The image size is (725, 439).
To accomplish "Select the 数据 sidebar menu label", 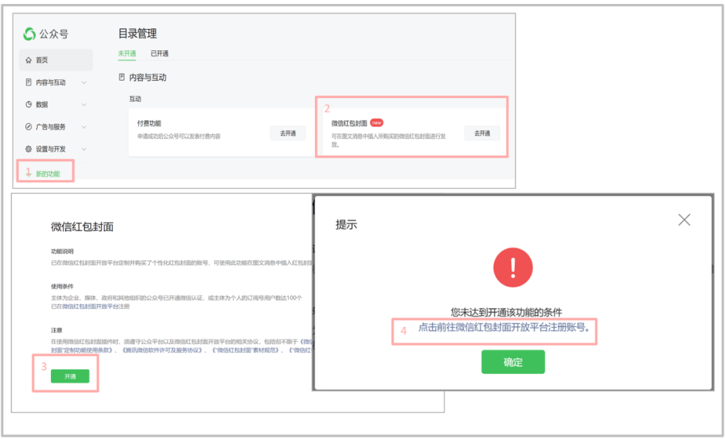I will pos(42,105).
